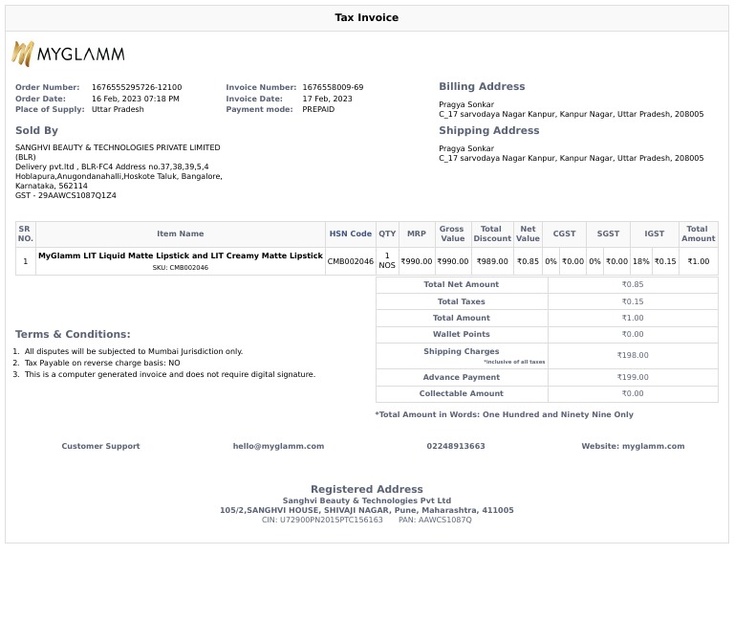Screen dimensions: 734x643
Task: Click the support phone number 02248913663
Action: point(456,446)
